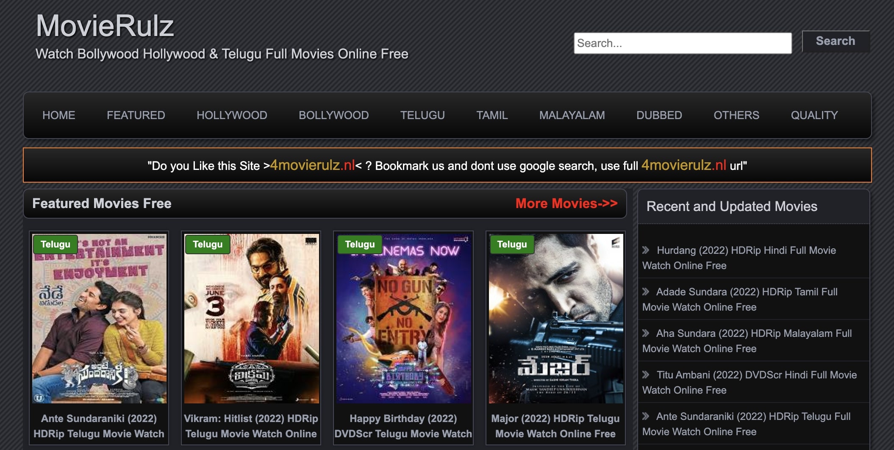
Task: Open the QUALITY menu in navigation
Action: click(814, 115)
